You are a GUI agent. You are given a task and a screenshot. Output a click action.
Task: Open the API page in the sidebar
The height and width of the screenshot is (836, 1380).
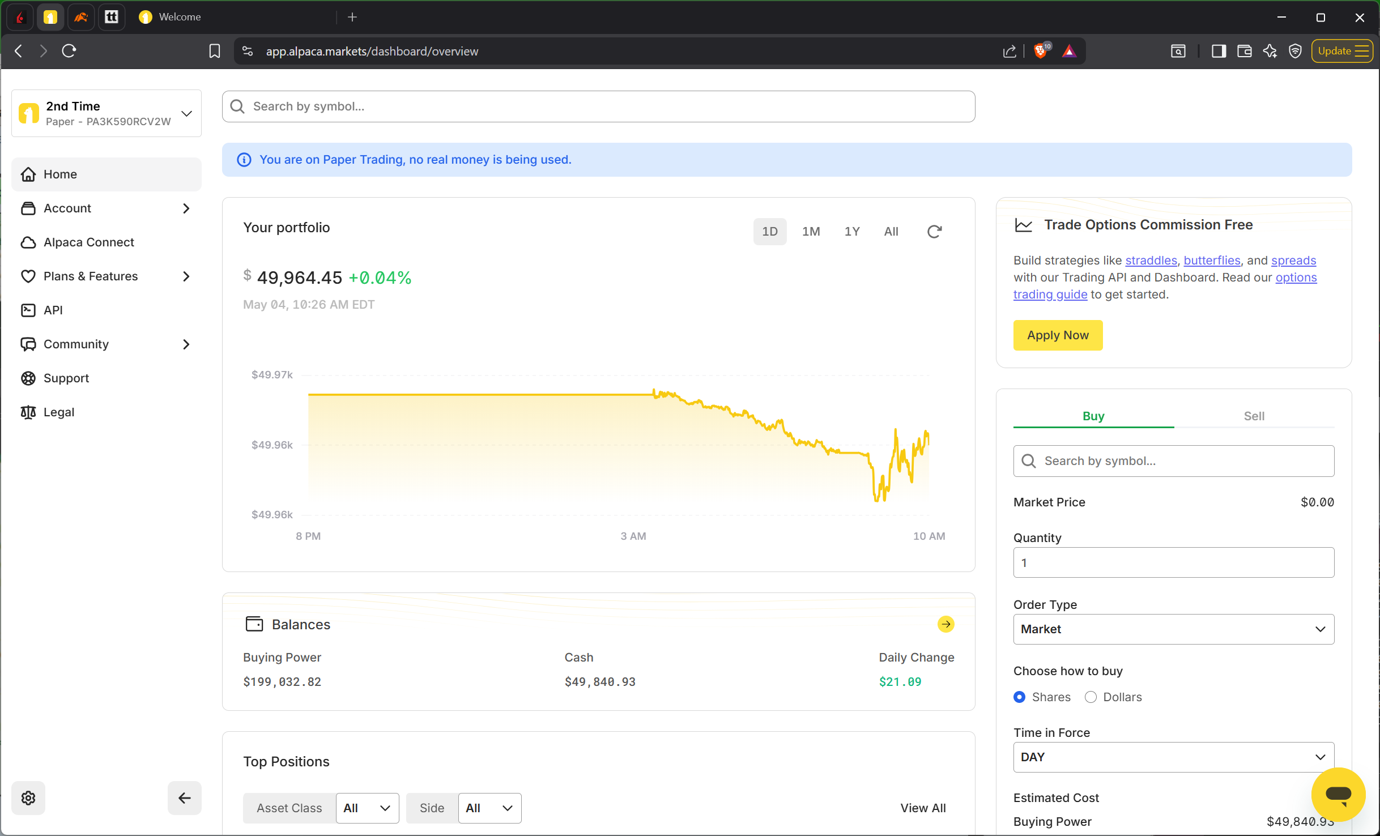click(107, 310)
